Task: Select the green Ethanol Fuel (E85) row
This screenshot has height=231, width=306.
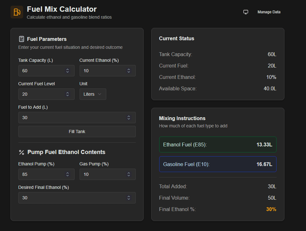Action: tap(218, 145)
